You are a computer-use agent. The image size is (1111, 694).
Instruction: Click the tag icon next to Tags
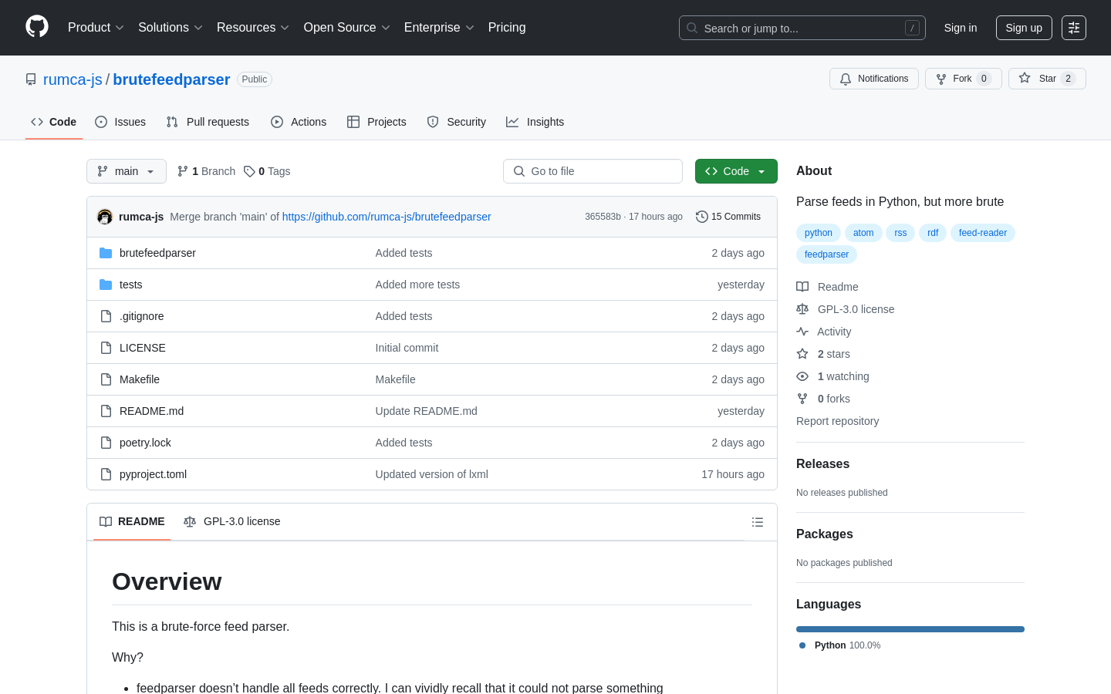pos(249,171)
